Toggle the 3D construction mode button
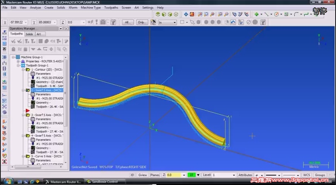Image resolution: width=336 pixels, height=185 pixels. tap(132, 175)
